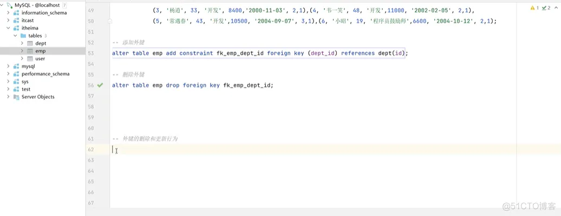Expand the sys schema node
561x216 pixels.
click(8, 82)
